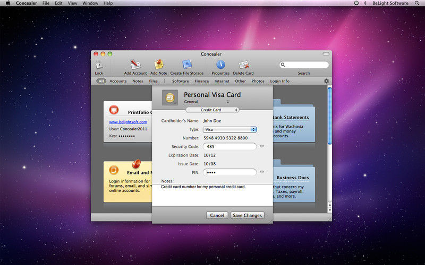Click the issue date 10/08

(209, 164)
